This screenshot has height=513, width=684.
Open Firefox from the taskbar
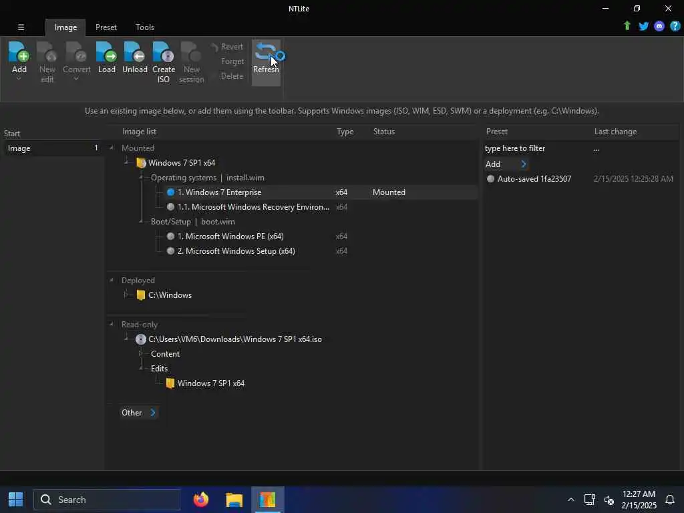(201, 500)
